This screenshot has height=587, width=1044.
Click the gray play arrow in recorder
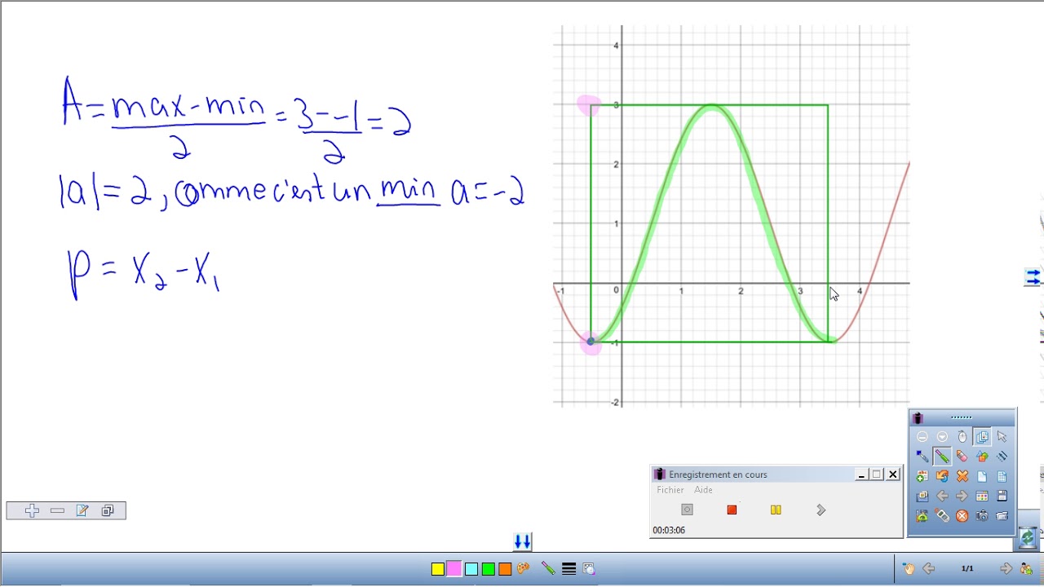821,510
